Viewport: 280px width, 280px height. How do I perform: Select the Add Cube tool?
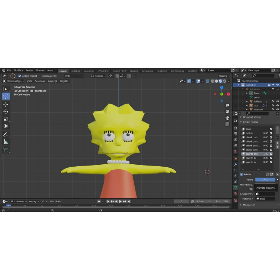tap(6, 150)
